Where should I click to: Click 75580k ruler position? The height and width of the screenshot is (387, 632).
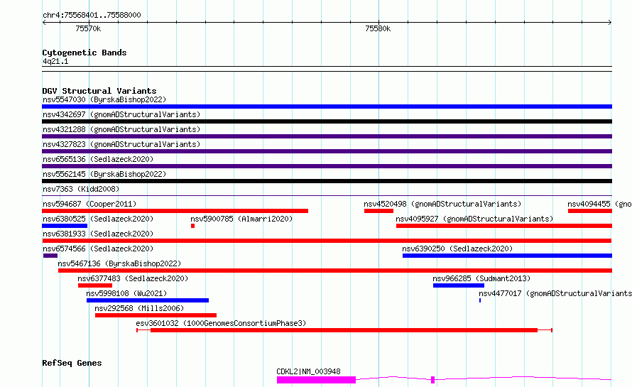[378, 28]
